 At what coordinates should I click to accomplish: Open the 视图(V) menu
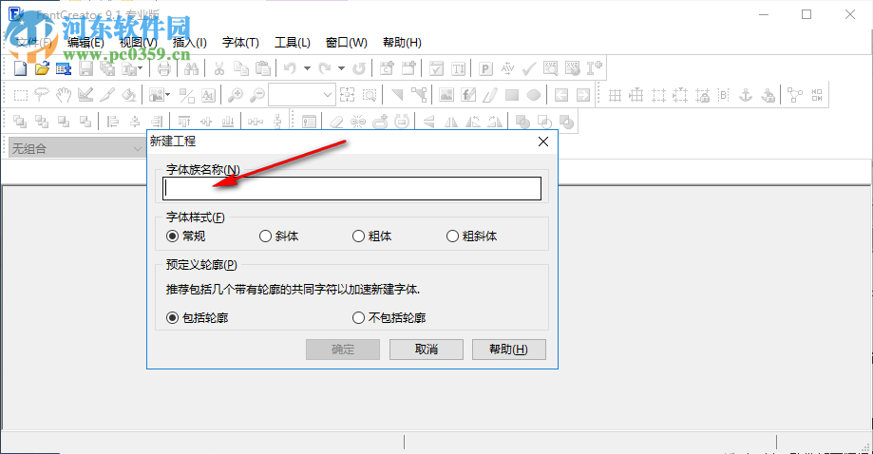point(139,43)
